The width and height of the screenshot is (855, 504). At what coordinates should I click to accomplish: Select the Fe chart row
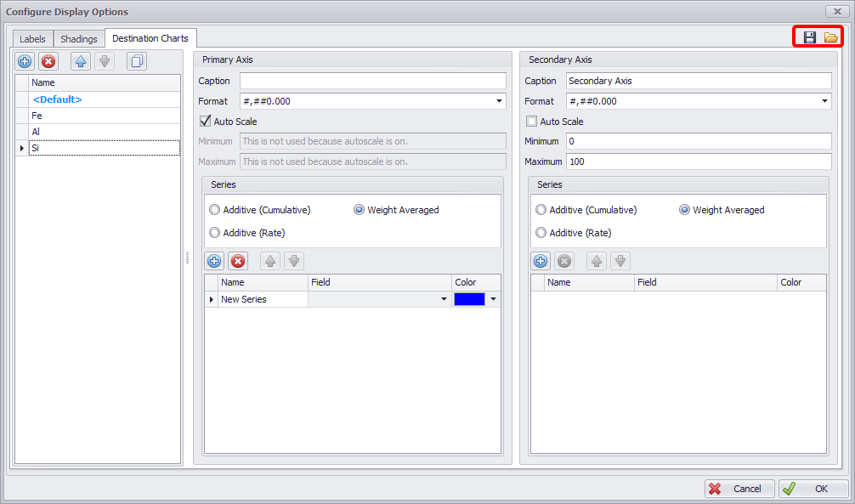(x=105, y=116)
